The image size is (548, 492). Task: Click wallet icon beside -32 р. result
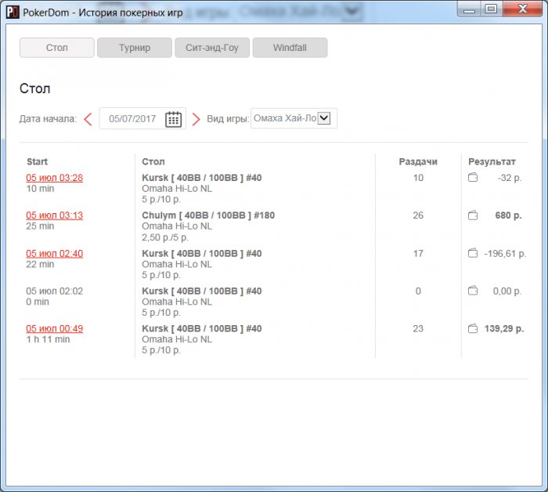tap(473, 178)
